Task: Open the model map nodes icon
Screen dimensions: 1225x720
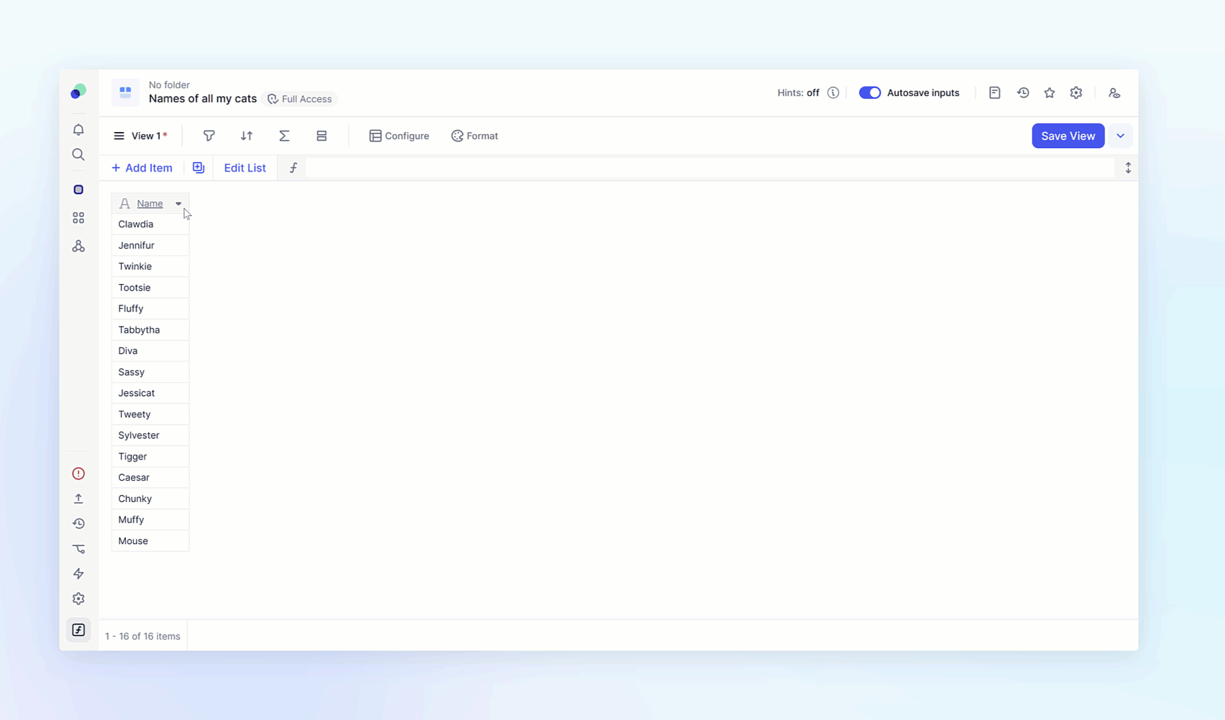Action: (78, 247)
